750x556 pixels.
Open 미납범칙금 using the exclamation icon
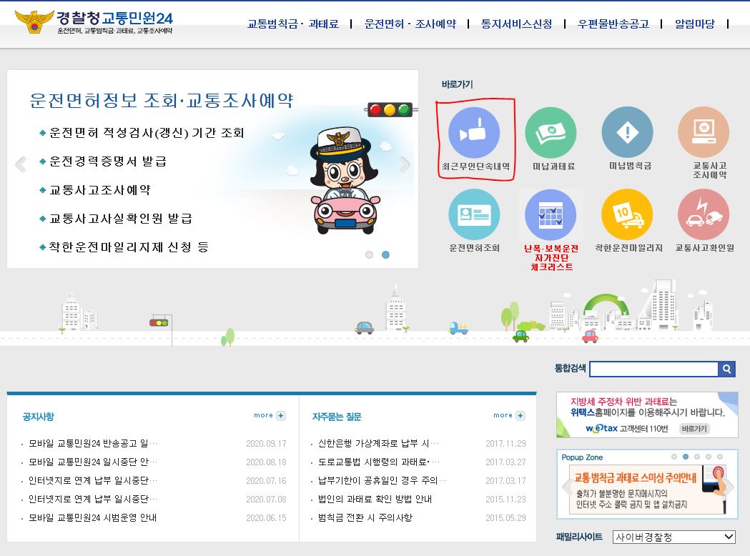point(627,131)
